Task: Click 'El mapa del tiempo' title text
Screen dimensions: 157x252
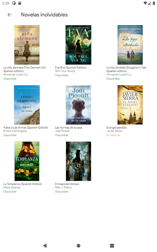Action: [x=67, y=184]
